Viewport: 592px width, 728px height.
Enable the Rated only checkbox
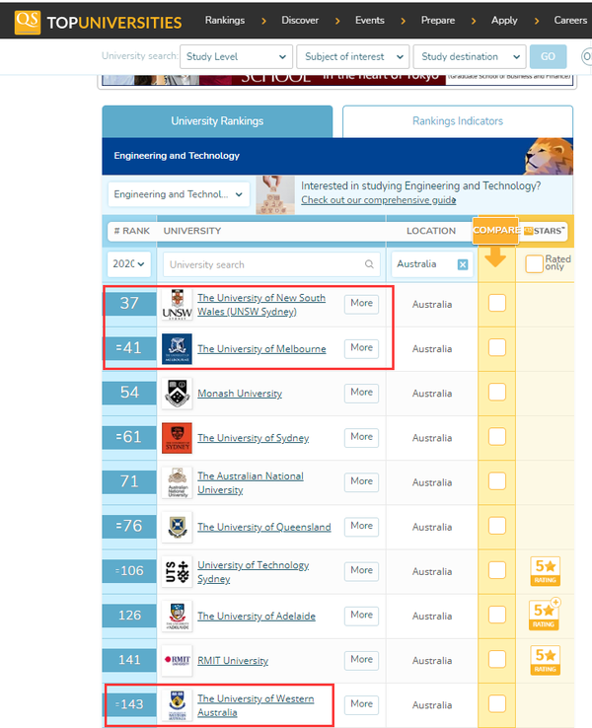(534, 263)
